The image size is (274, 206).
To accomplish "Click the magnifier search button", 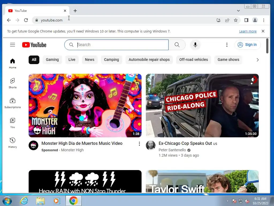I will [x=177, y=45].
